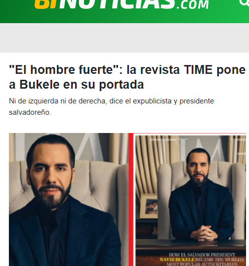Open search with the magnifying glass icon
Screen dimensions: 249x266
pyautogui.click(x=245, y=3)
